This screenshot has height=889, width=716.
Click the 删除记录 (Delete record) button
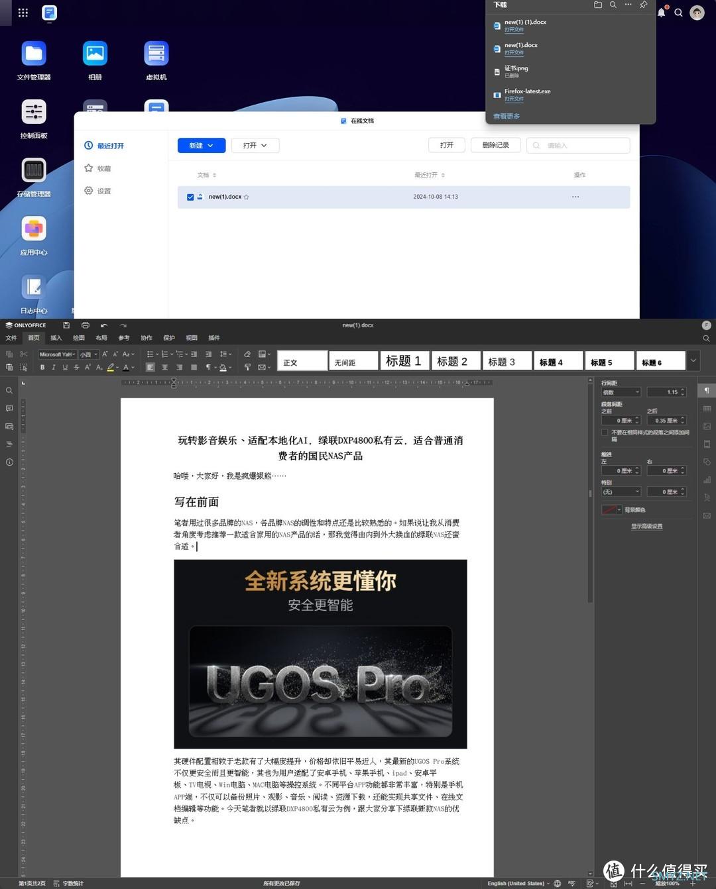[496, 145]
